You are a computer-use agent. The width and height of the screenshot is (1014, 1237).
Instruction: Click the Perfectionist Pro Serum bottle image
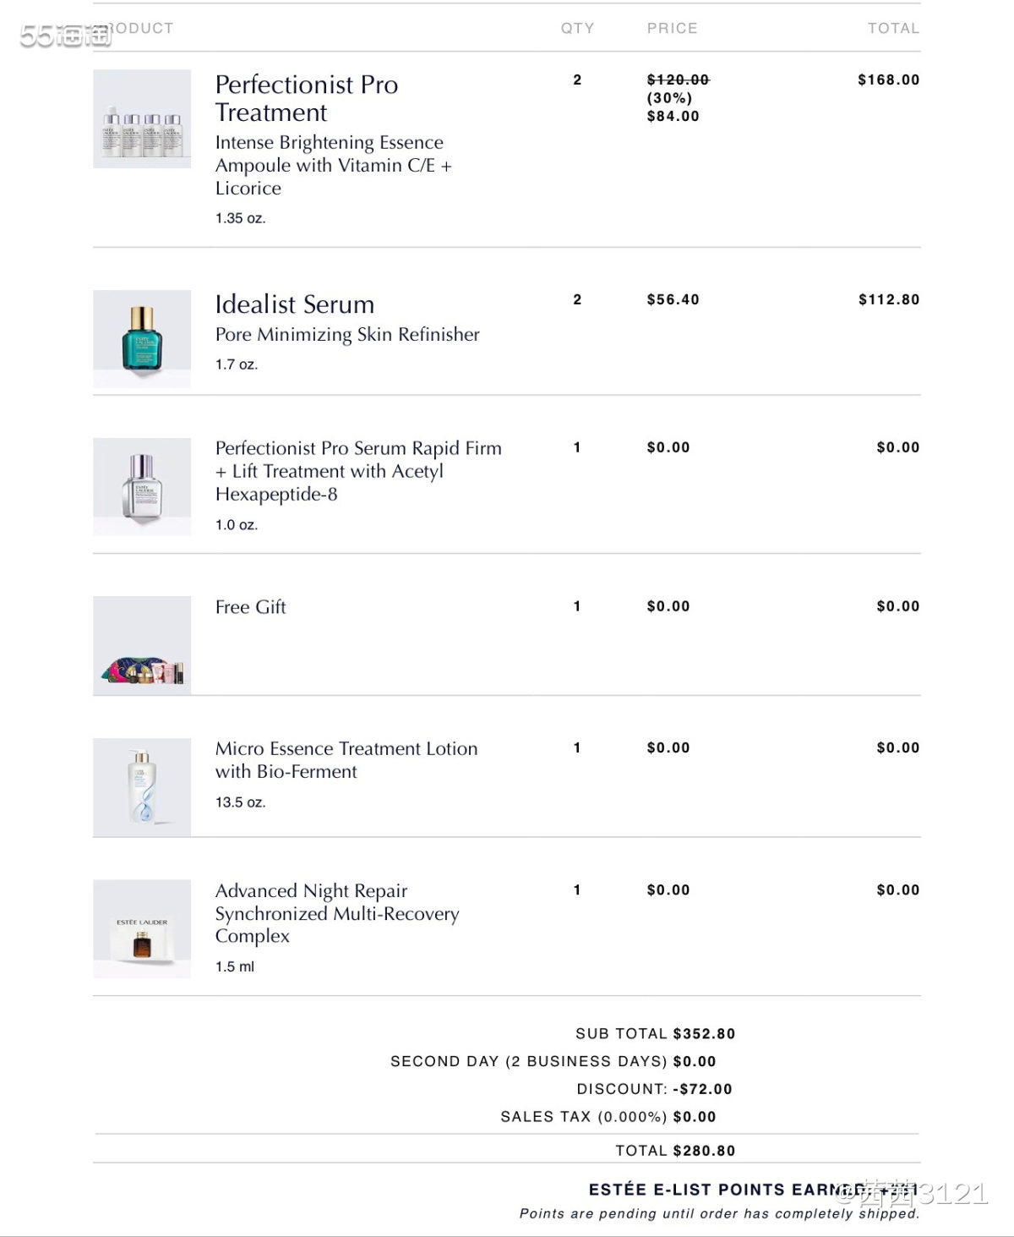coord(142,487)
